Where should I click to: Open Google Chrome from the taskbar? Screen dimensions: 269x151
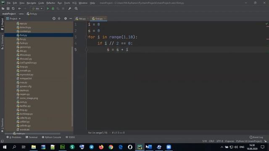tap(111, 147)
